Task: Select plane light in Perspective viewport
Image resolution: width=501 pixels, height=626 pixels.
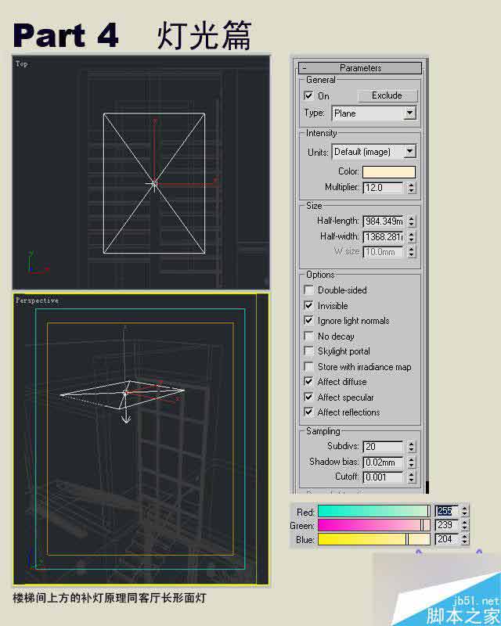Action: pyautogui.click(x=122, y=395)
